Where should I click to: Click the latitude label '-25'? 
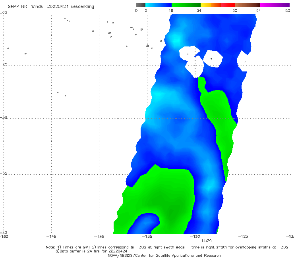[4, 64]
